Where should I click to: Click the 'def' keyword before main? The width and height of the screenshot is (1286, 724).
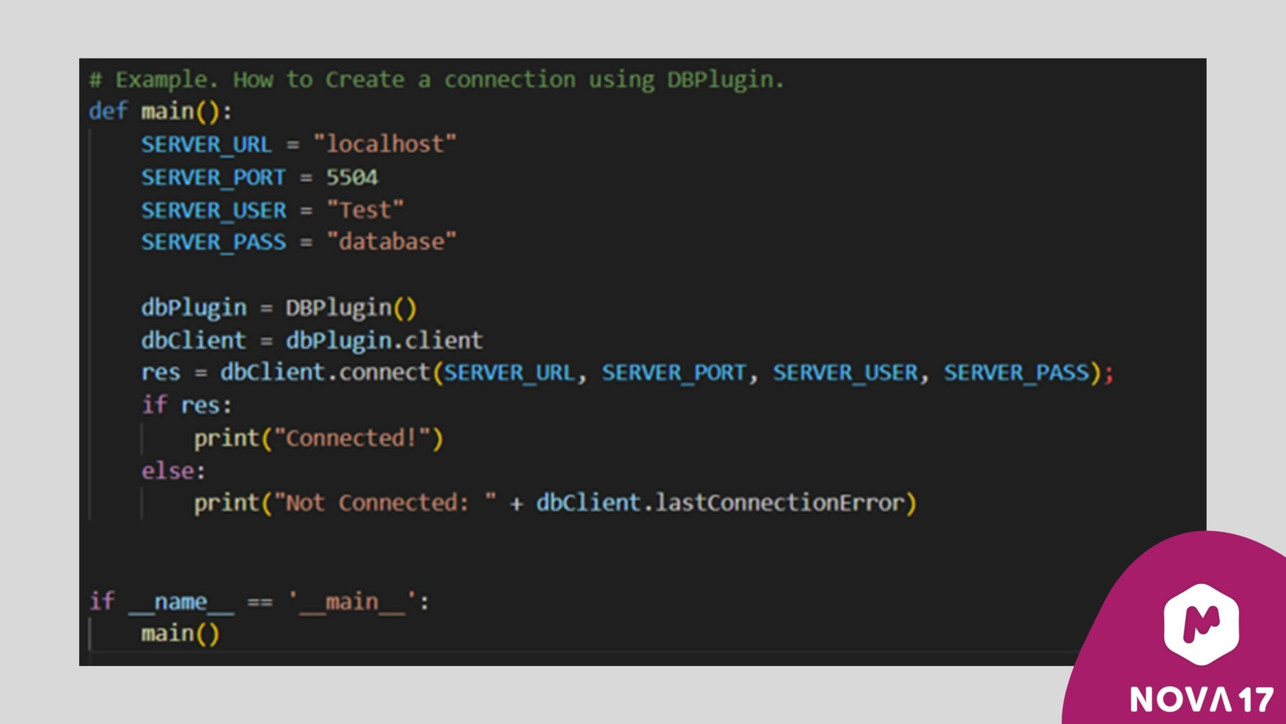[107, 111]
